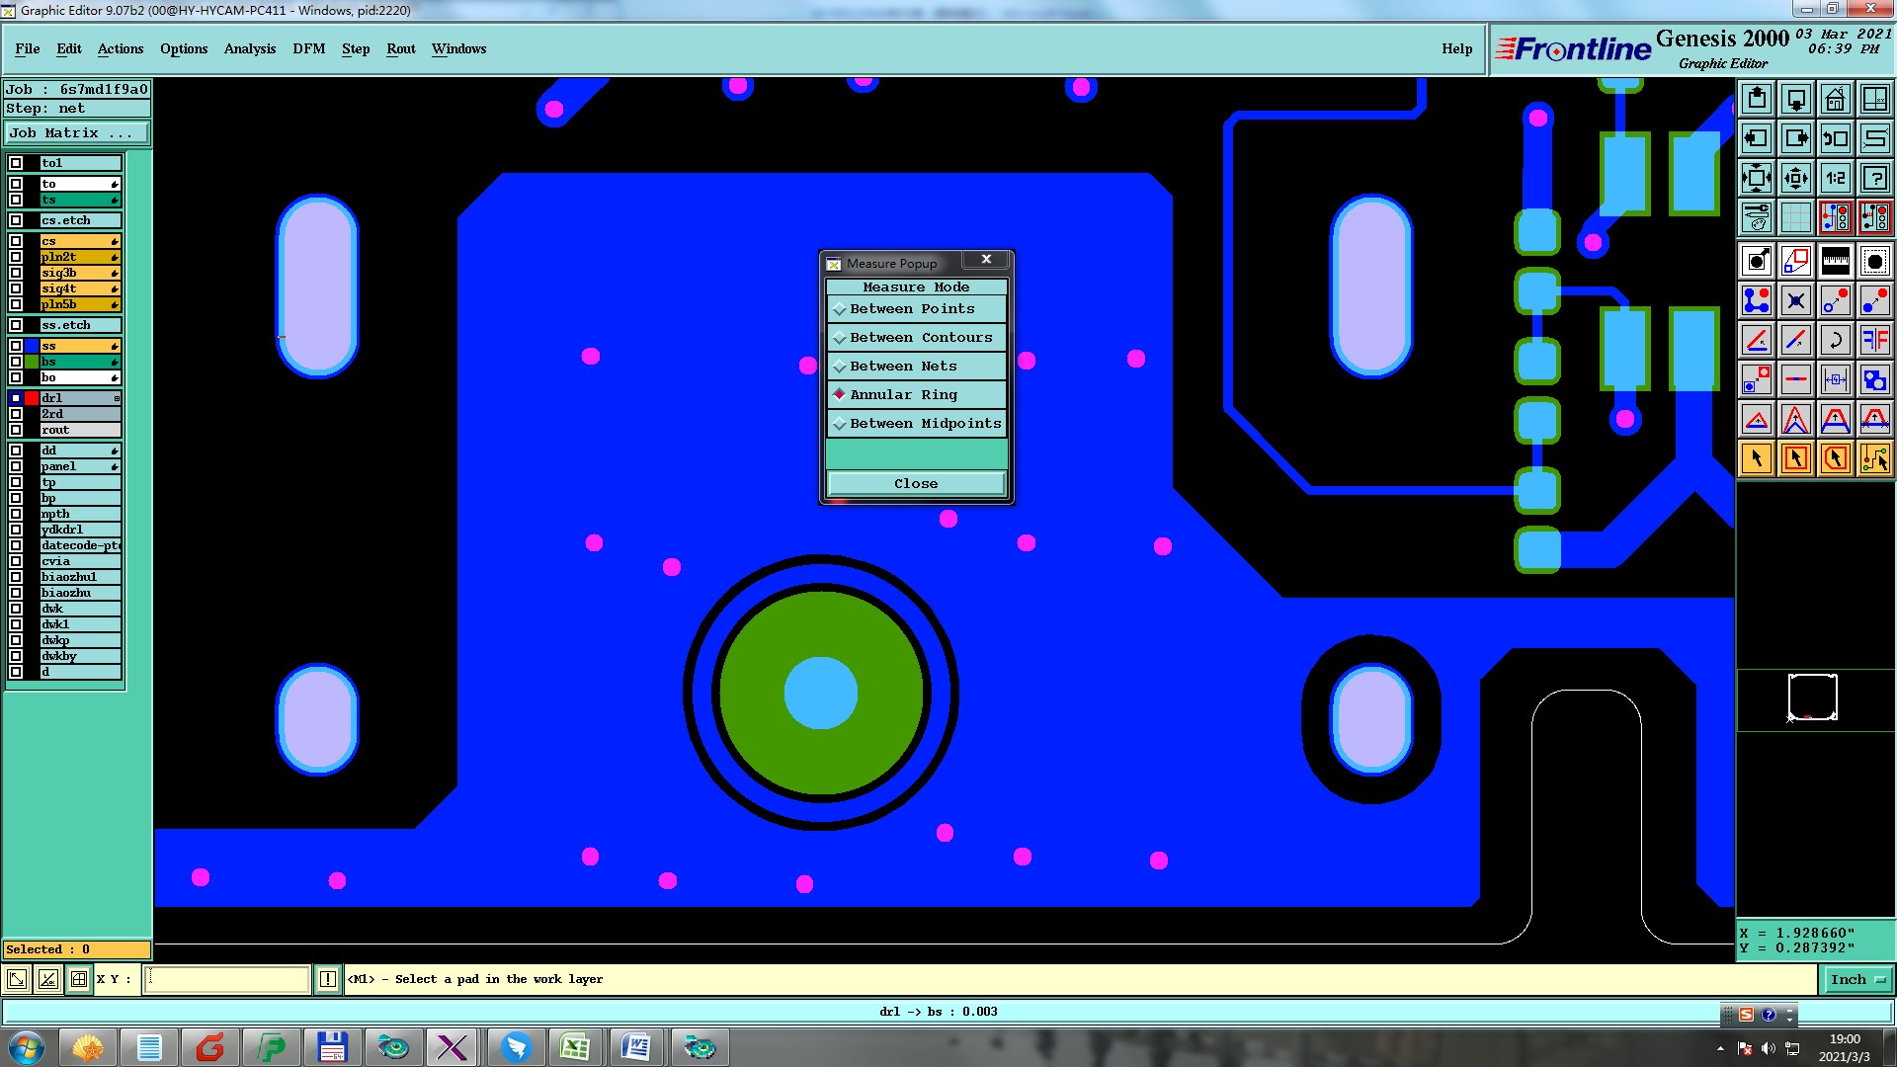
Task: Close Measure Popup with its X button
Action: point(986,259)
